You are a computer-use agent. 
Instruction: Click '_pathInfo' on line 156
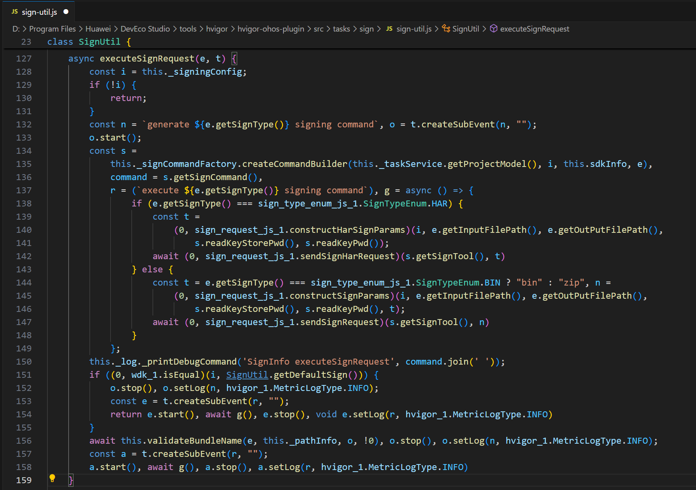pos(313,440)
